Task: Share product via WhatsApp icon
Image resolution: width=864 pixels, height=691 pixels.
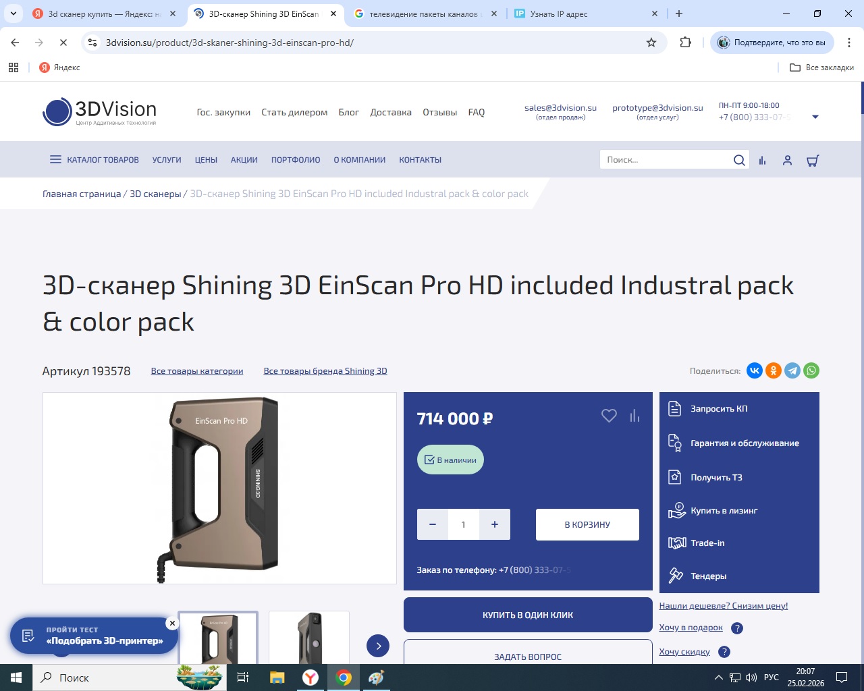Action: pos(811,370)
